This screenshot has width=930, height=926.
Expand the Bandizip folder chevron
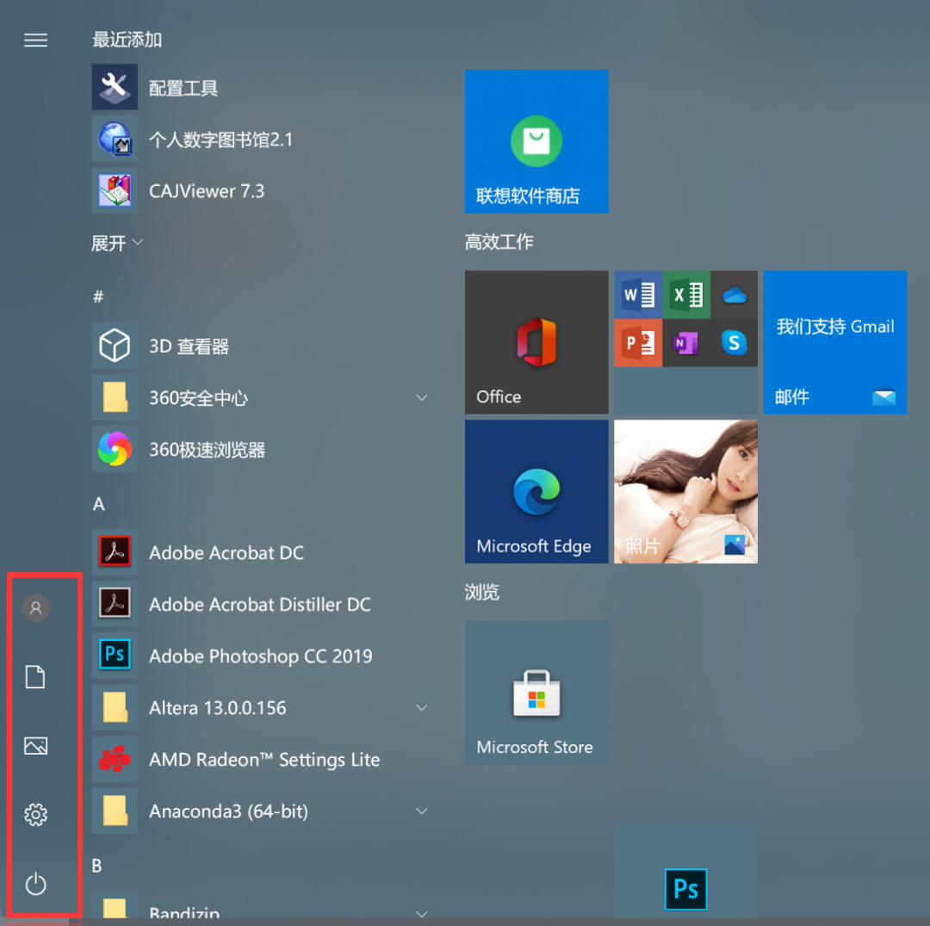coord(422,914)
